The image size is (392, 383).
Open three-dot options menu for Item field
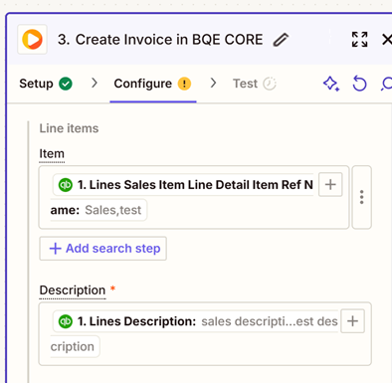(361, 197)
